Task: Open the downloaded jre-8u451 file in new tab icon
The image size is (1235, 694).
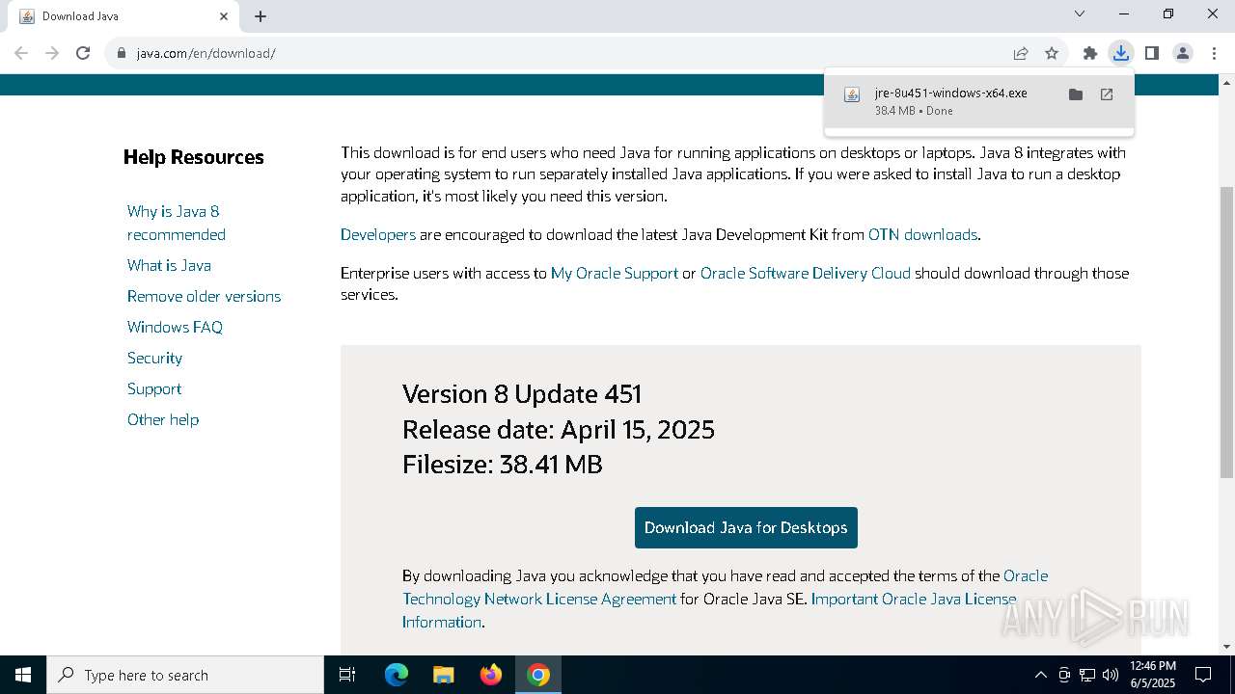Action: [1107, 94]
